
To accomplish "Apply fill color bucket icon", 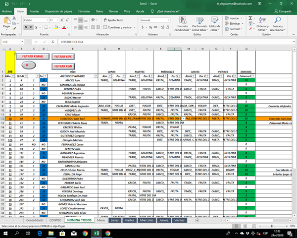I will [x=56, y=27].
